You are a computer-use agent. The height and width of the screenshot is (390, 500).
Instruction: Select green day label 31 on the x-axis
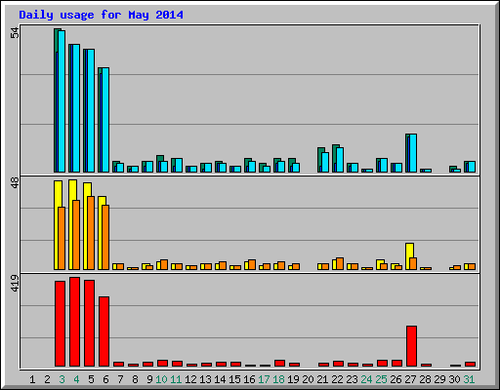(x=469, y=379)
